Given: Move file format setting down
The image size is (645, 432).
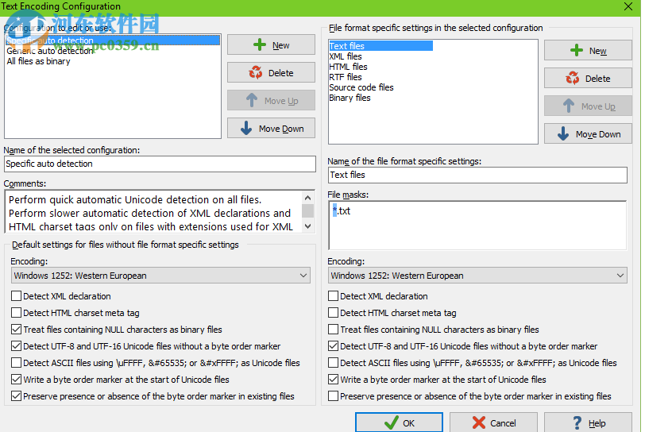Looking at the screenshot, I should pos(588,134).
